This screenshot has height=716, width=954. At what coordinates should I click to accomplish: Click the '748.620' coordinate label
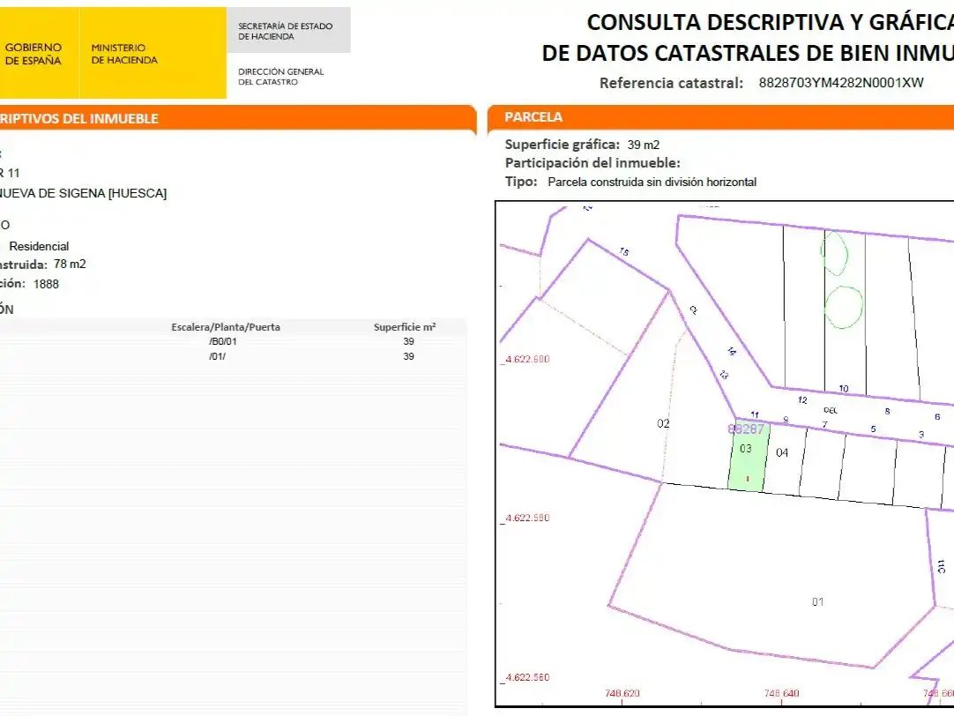tap(622, 693)
